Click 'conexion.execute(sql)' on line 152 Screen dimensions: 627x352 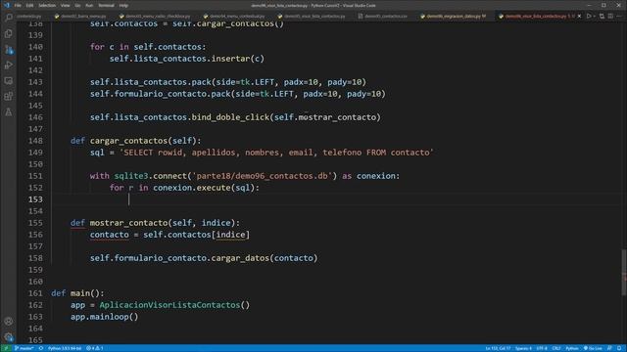point(204,188)
